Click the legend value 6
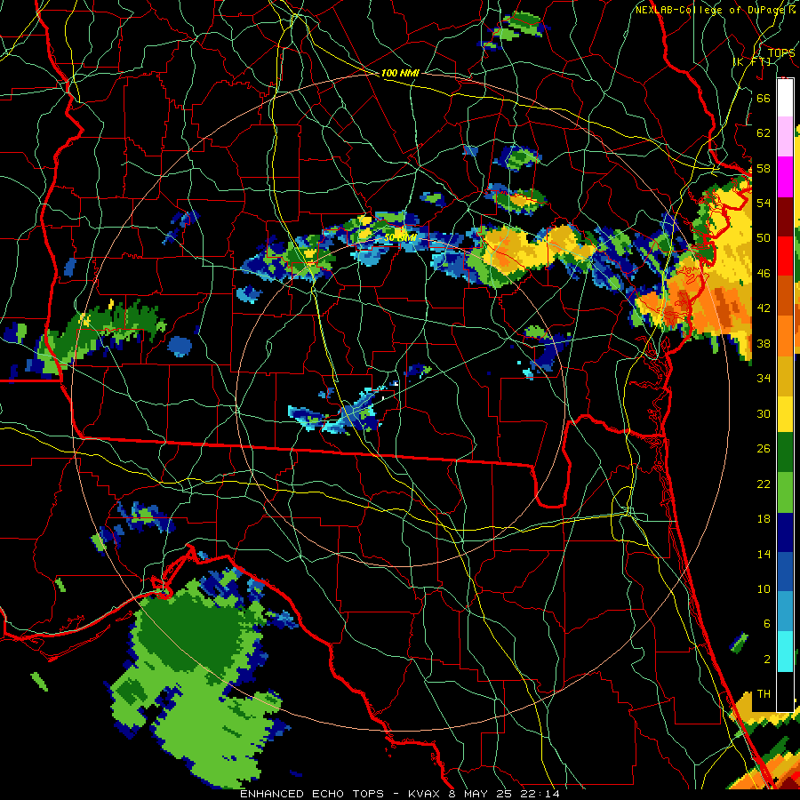 coord(766,624)
